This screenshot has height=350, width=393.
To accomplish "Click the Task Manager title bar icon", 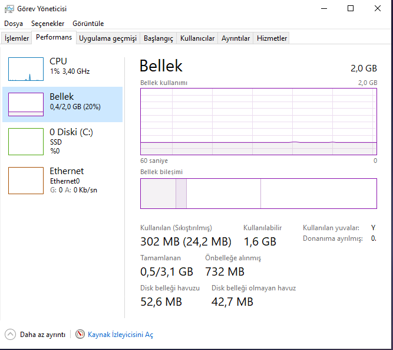I will pyautogui.click(x=9, y=9).
